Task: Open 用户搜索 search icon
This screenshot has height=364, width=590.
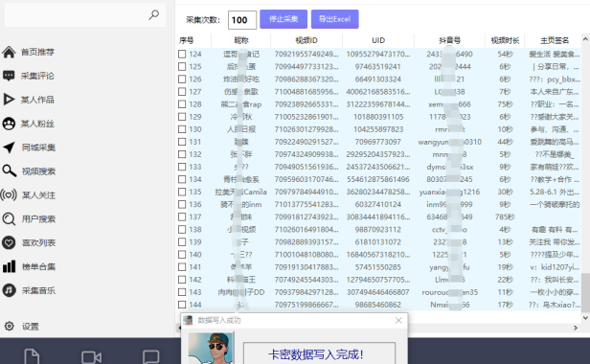Action: (x=9, y=218)
